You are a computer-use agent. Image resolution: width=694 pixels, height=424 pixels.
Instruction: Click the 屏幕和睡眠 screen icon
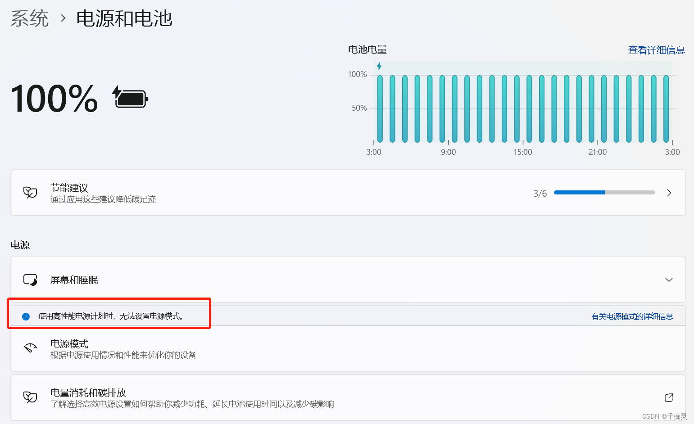(30, 280)
